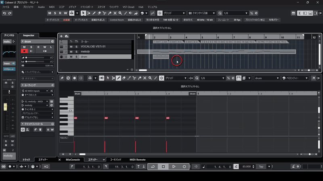Image resolution: width=323 pixels, height=181 pixels.
Task: Select the Split scissors tool in key editor
Action: [x=134, y=78]
